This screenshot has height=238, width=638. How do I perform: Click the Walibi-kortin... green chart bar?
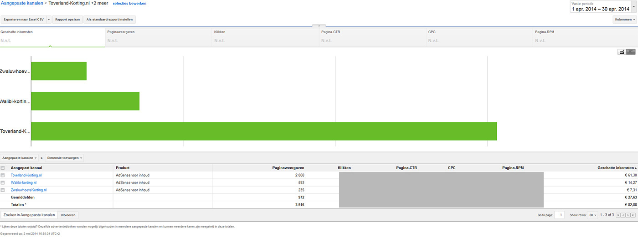point(85,101)
